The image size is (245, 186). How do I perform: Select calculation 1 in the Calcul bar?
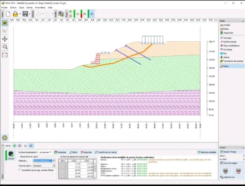pyautogui.click(x=25, y=146)
